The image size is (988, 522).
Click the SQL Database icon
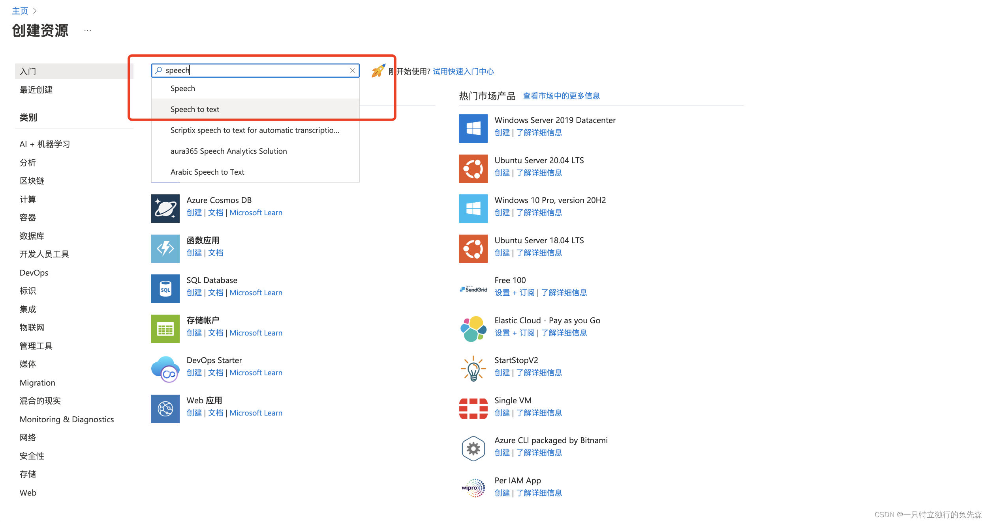point(165,288)
